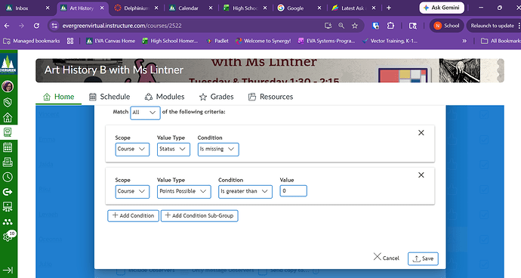Open the Evergreen logo in Canvas sidebar
Viewport: 521px width, 278px height.
pyautogui.click(x=8, y=64)
